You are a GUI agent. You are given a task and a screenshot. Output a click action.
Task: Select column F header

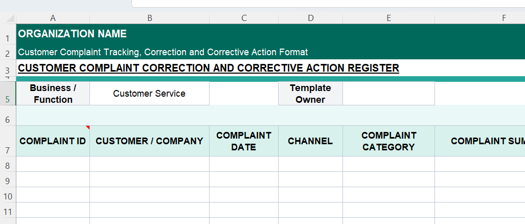click(504, 18)
